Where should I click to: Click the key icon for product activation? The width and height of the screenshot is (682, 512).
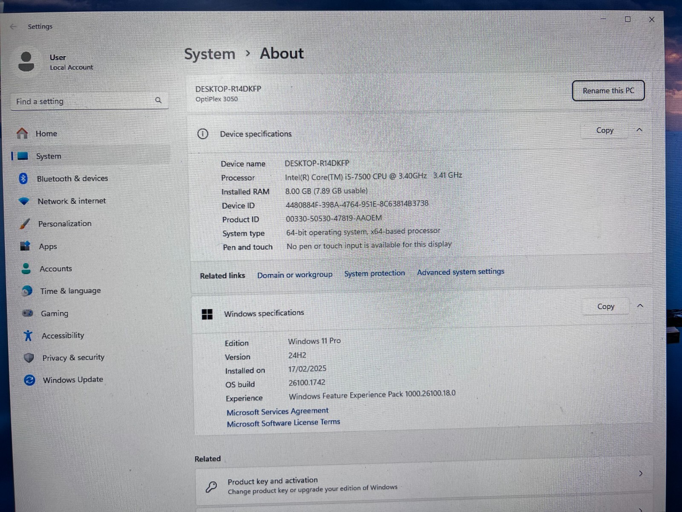pyautogui.click(x=211, y=486)
